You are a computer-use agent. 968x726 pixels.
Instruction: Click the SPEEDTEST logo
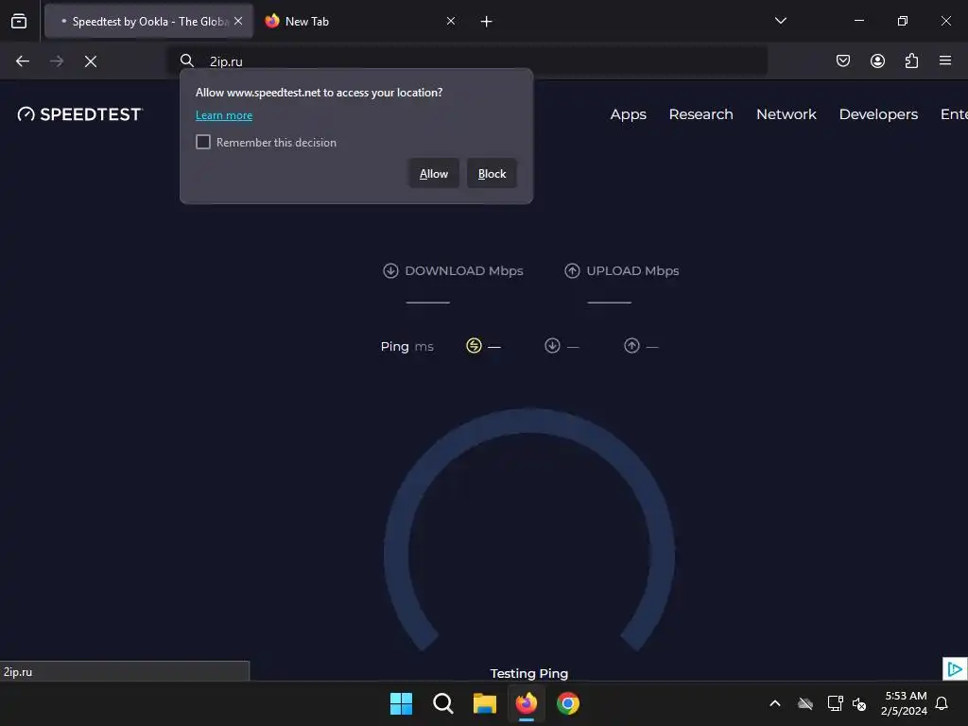(x=80, y=114)
